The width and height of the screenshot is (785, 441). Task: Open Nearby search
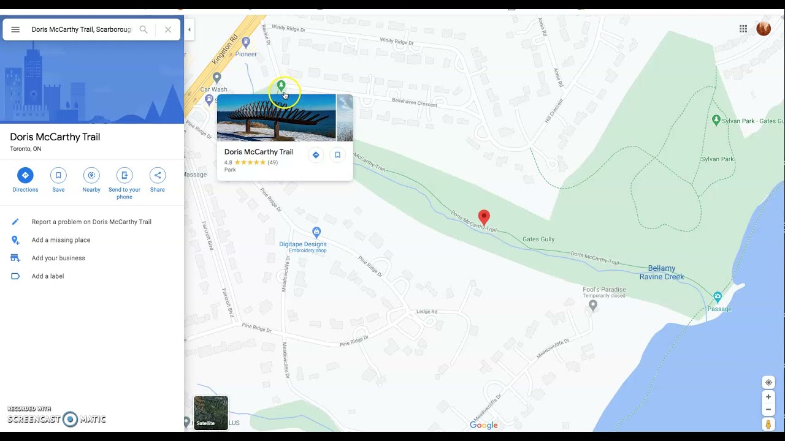(91, 180)
